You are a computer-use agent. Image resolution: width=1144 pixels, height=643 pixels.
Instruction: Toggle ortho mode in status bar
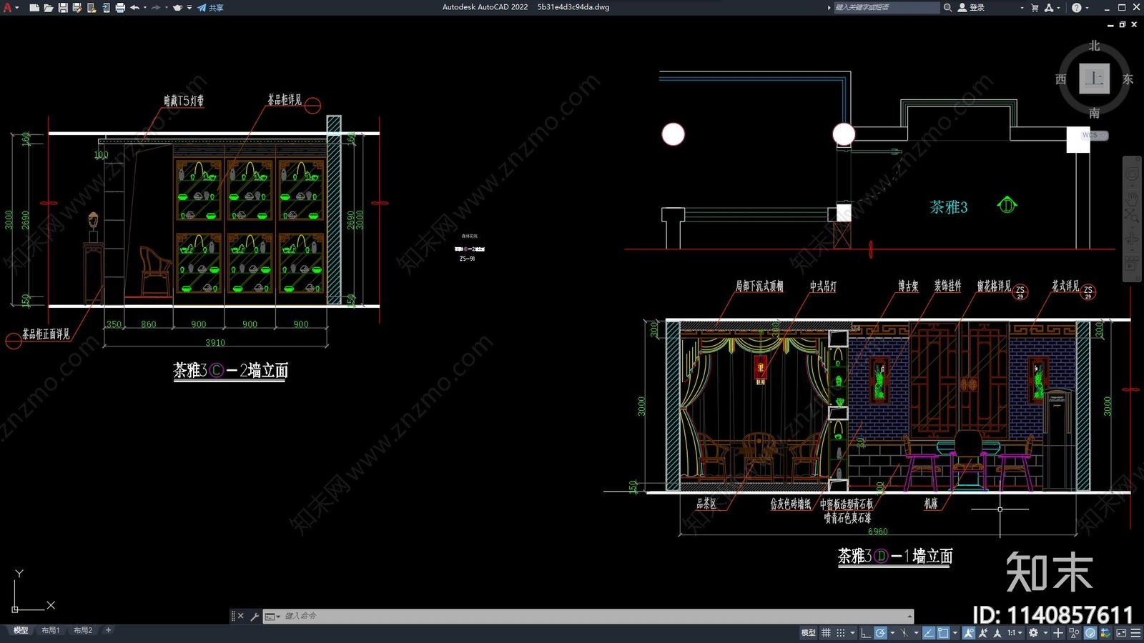click(x=865, y=633)
